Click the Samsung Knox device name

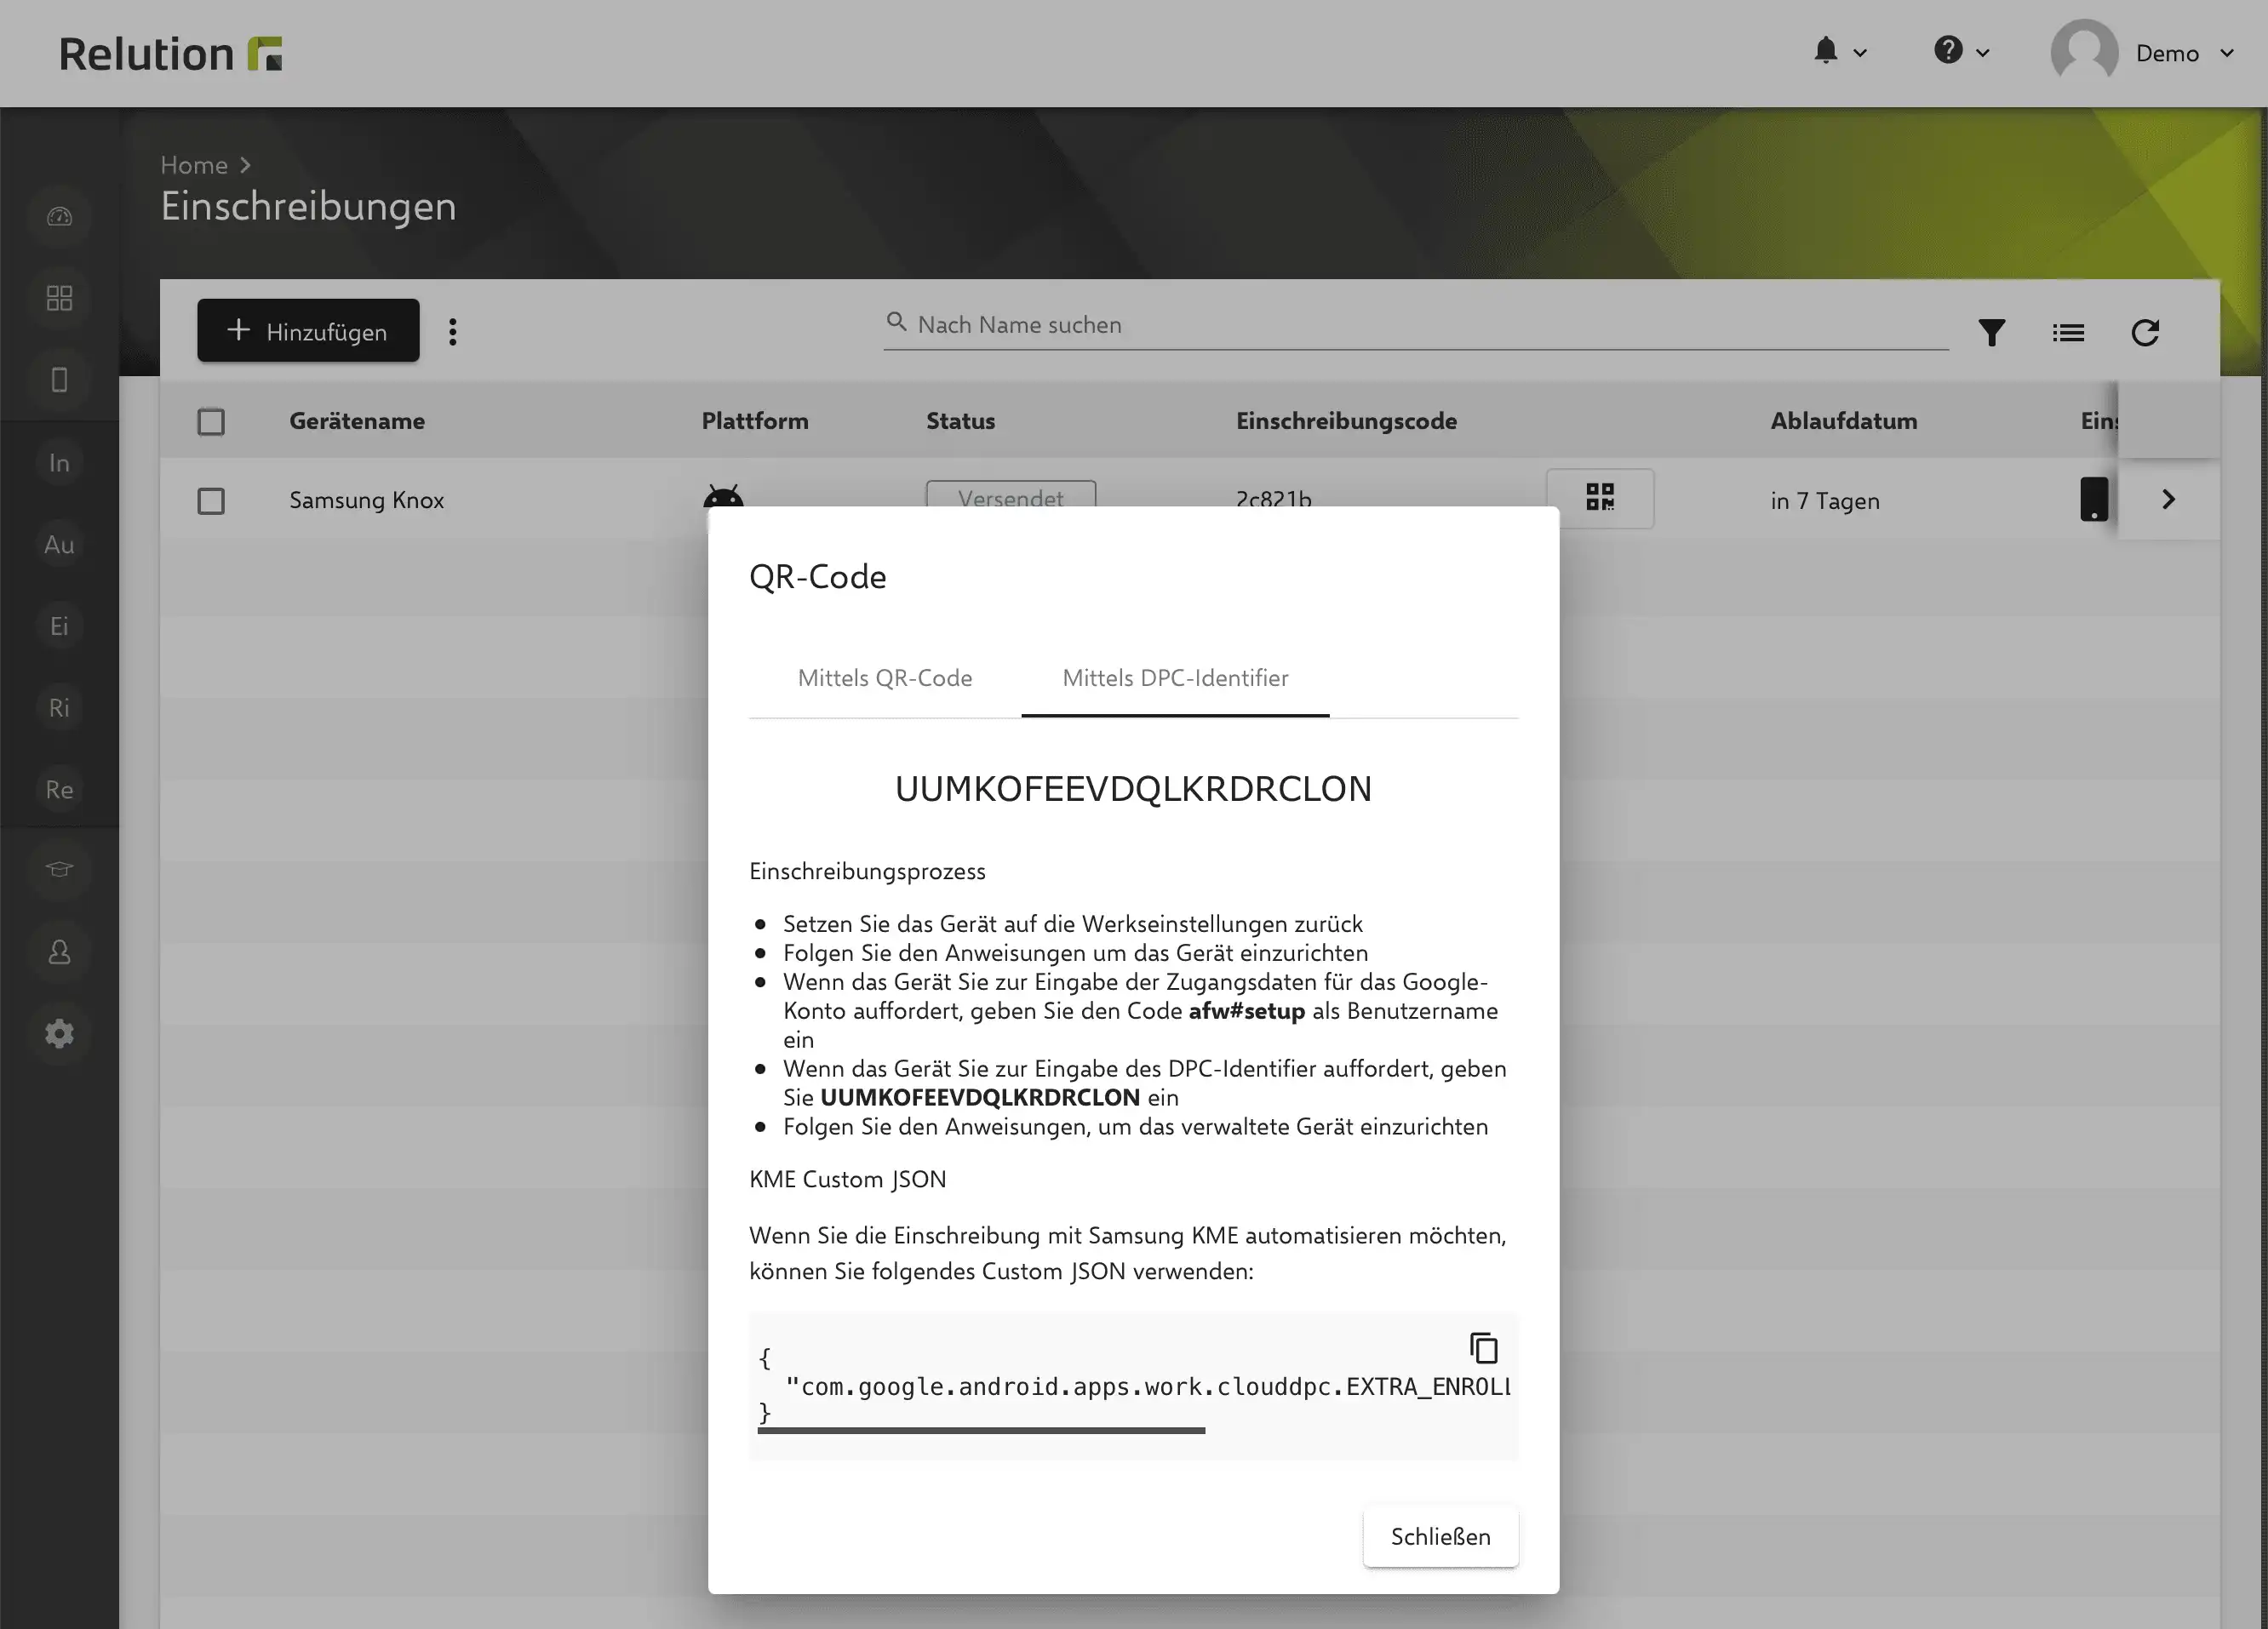click(x=366, y=500)
